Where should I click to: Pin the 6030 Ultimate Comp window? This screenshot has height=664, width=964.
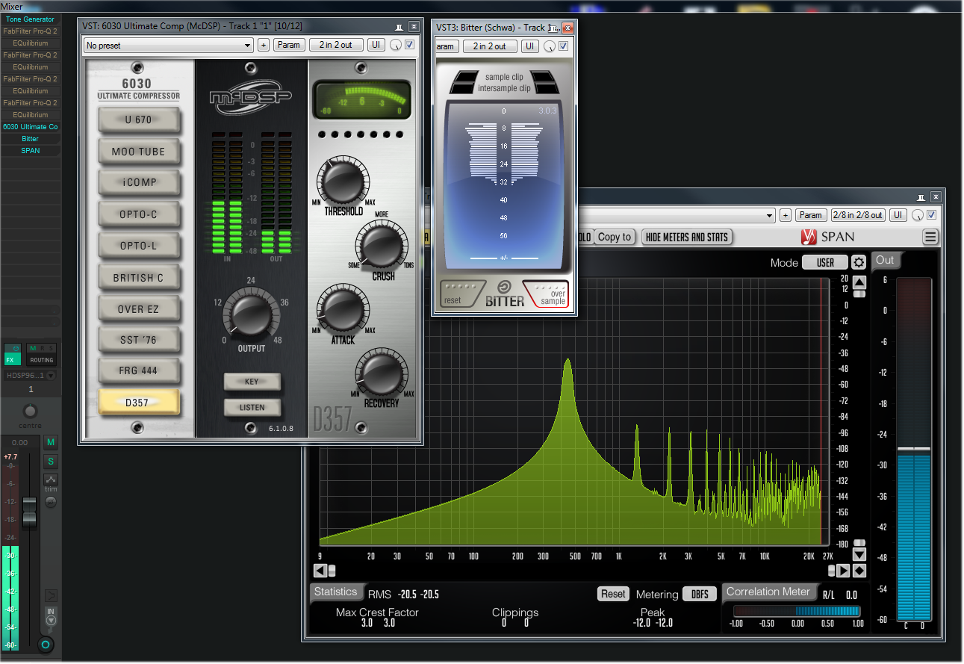pyautogui.click(x=399, y=26)
